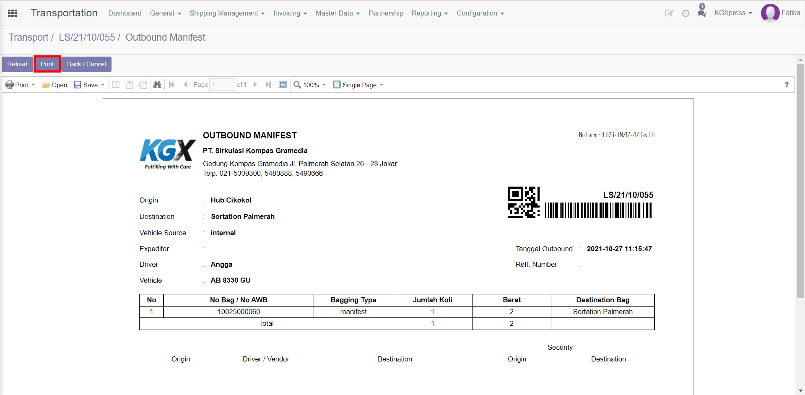Open LS/21/10/055 breadcrumb link
805x395 pixels.
click(x=87, y=37)
